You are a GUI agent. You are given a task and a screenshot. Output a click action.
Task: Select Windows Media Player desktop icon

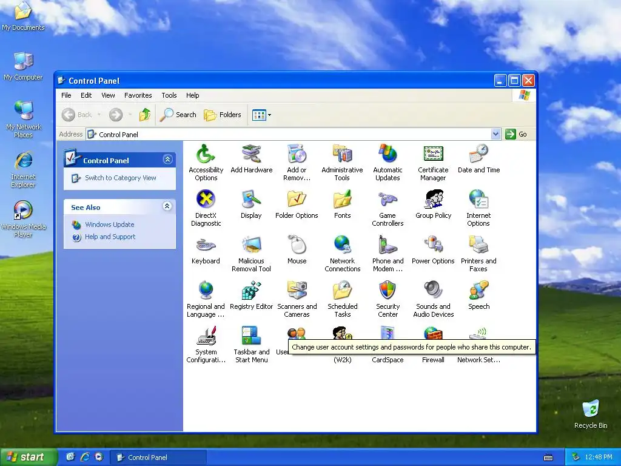[x=23, y=219]
